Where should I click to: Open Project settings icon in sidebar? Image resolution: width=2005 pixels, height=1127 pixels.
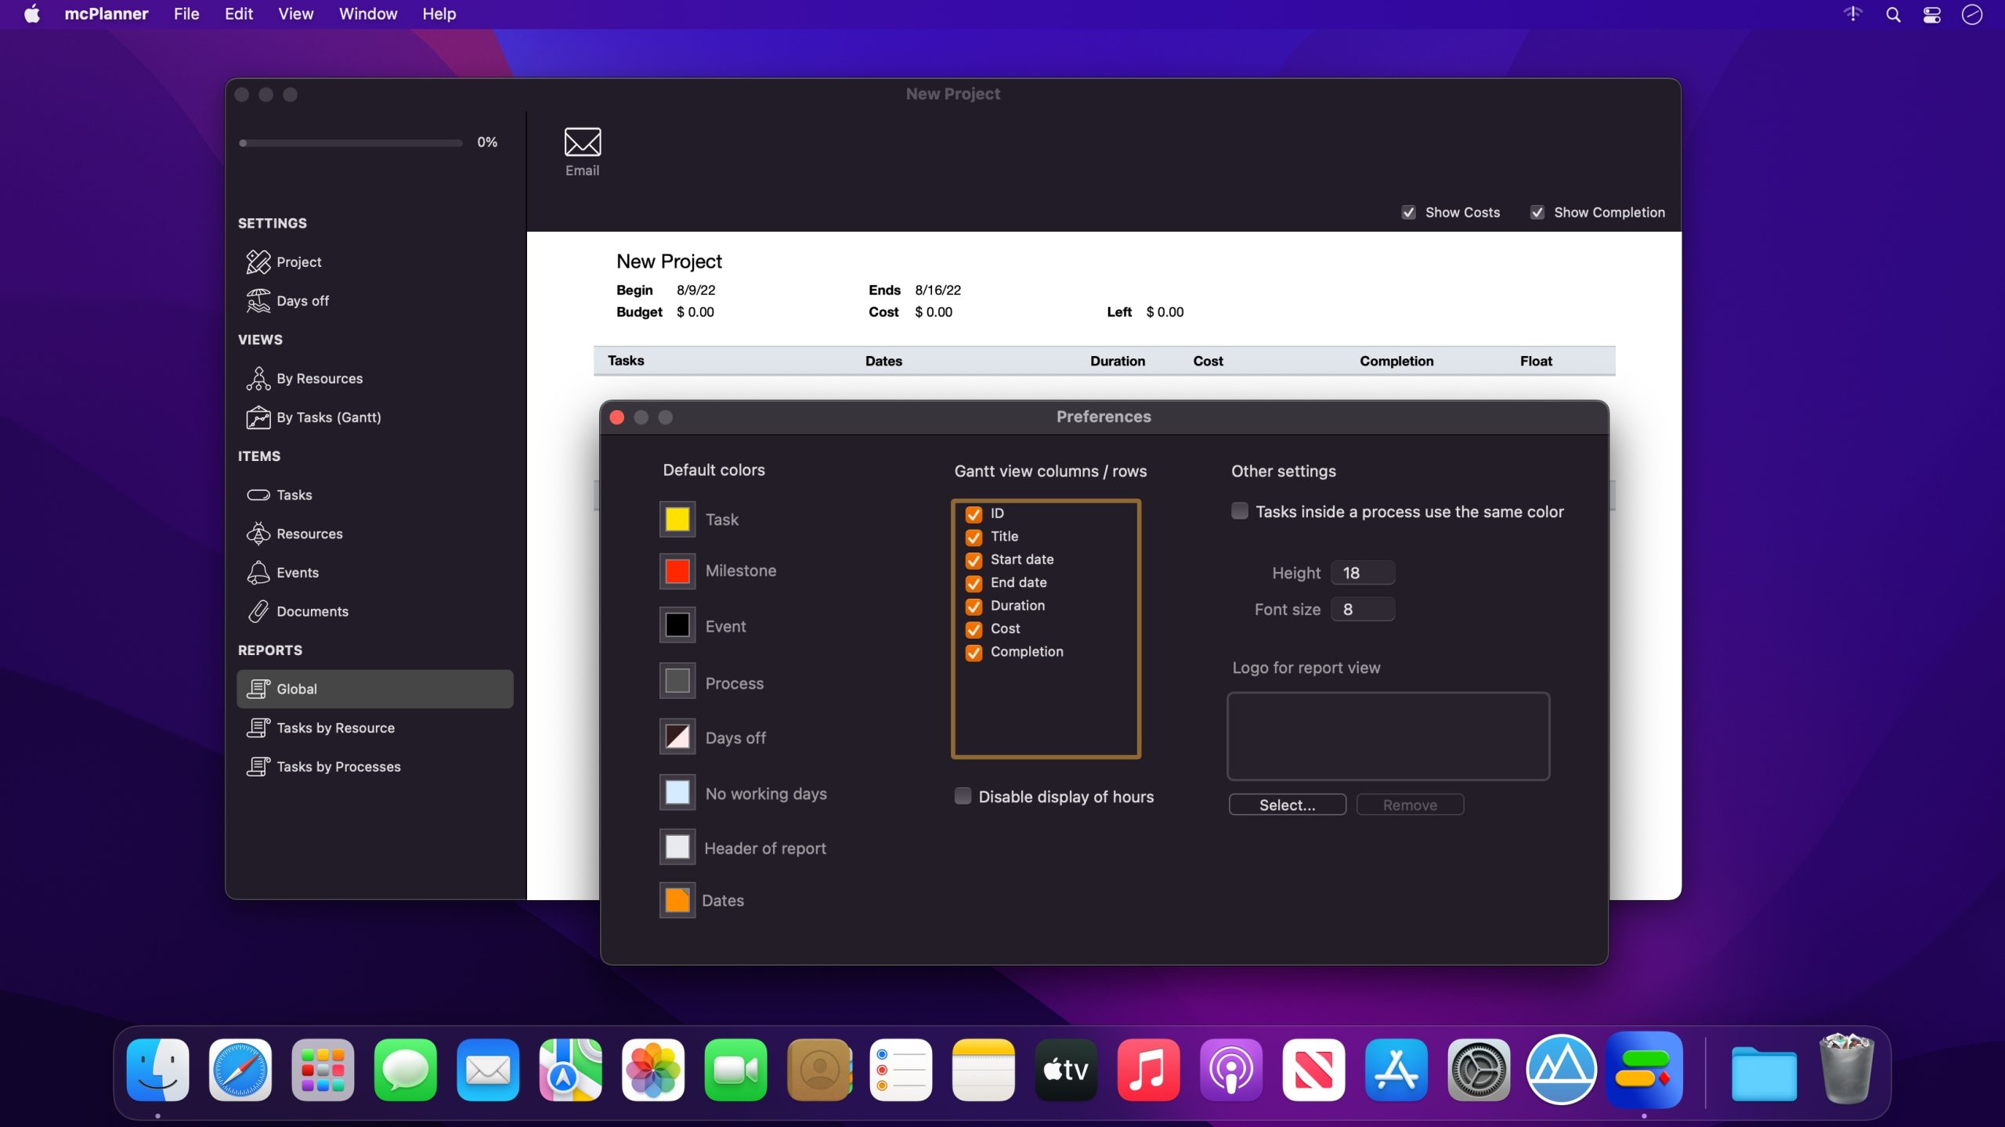click(x=258, y=262)
